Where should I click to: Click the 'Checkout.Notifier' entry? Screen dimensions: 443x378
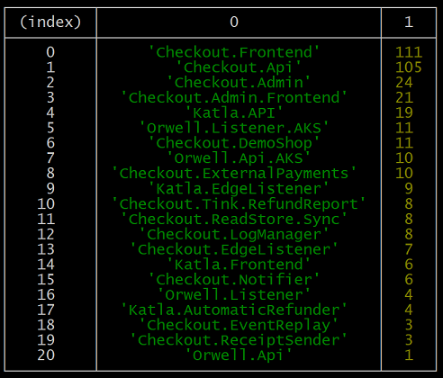click(234, 280)
